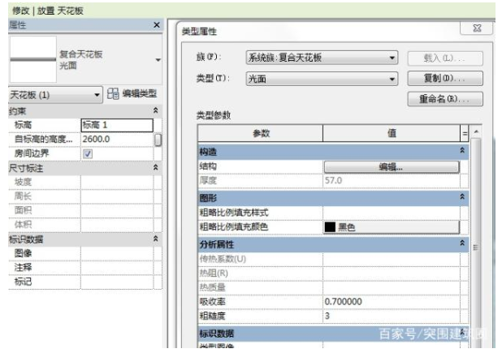This screenshot has width=502, height=353.
Task: Collapse the 约束 section in Properties
Action: (156, 110)
